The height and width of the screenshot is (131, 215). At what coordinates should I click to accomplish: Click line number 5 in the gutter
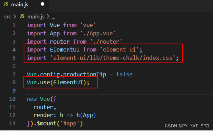pos(14,58)
